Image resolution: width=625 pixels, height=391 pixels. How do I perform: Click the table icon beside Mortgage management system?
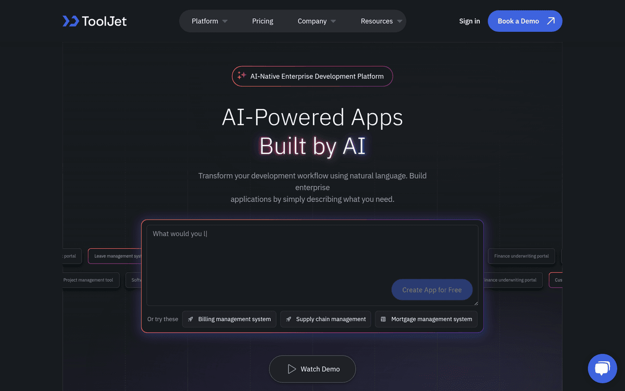383,319
